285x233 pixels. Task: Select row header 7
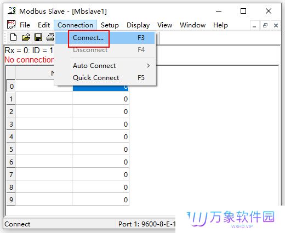pyautogui.click(x=11, y=174)
